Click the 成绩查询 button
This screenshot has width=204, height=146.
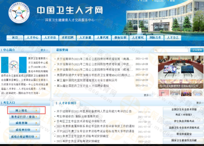[25, 123]
